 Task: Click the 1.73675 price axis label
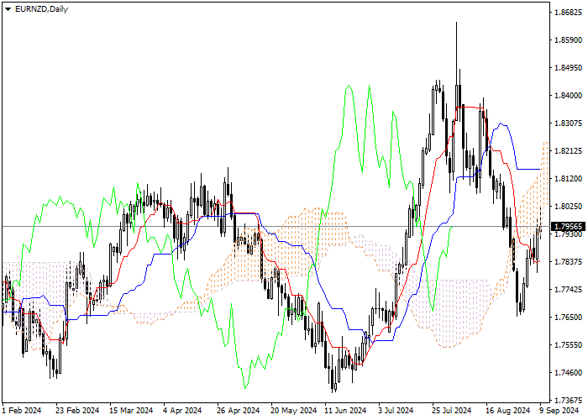[568, 401]
